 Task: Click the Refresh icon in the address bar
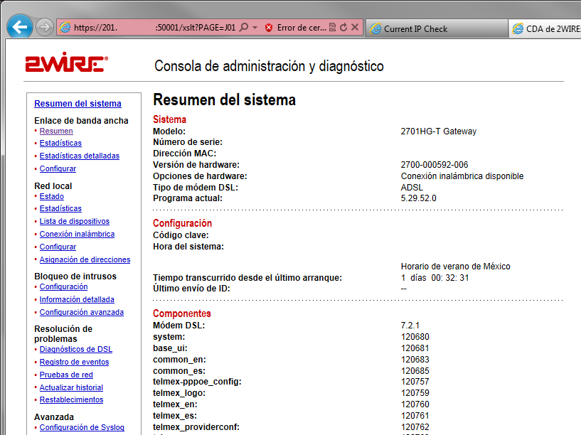(344, 27)
